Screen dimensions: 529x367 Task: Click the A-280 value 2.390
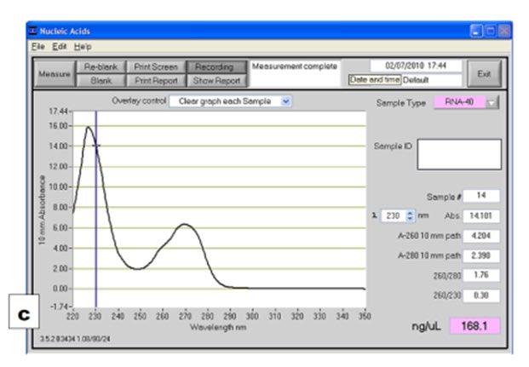click(481, 255)
